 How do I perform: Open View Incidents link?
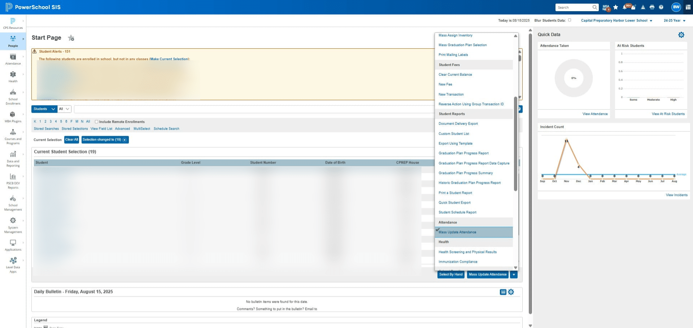click(677, 195)
